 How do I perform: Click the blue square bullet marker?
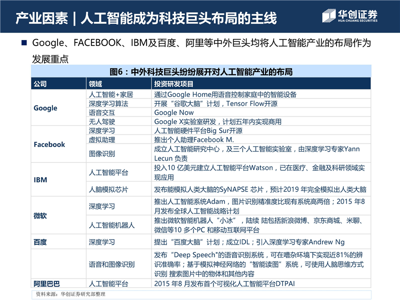tap(24, 42)
